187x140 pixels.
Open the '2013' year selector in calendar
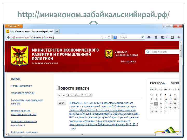coord(175,83)
